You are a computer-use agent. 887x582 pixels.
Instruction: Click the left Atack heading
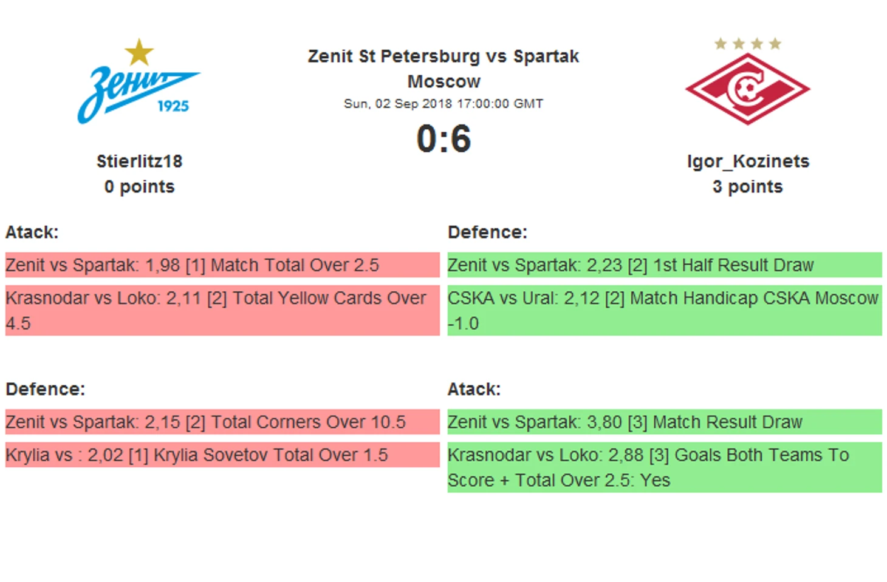tap(32, 232)
